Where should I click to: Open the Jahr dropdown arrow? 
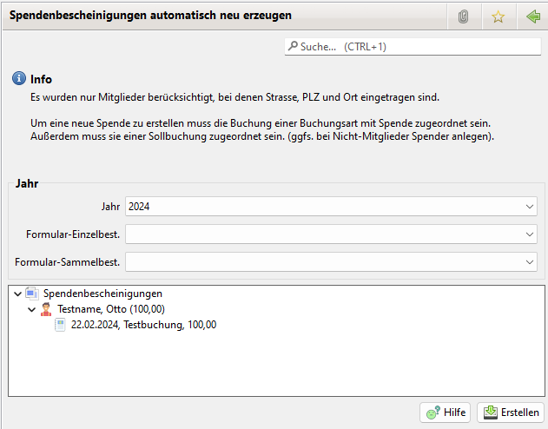[530, 207]
